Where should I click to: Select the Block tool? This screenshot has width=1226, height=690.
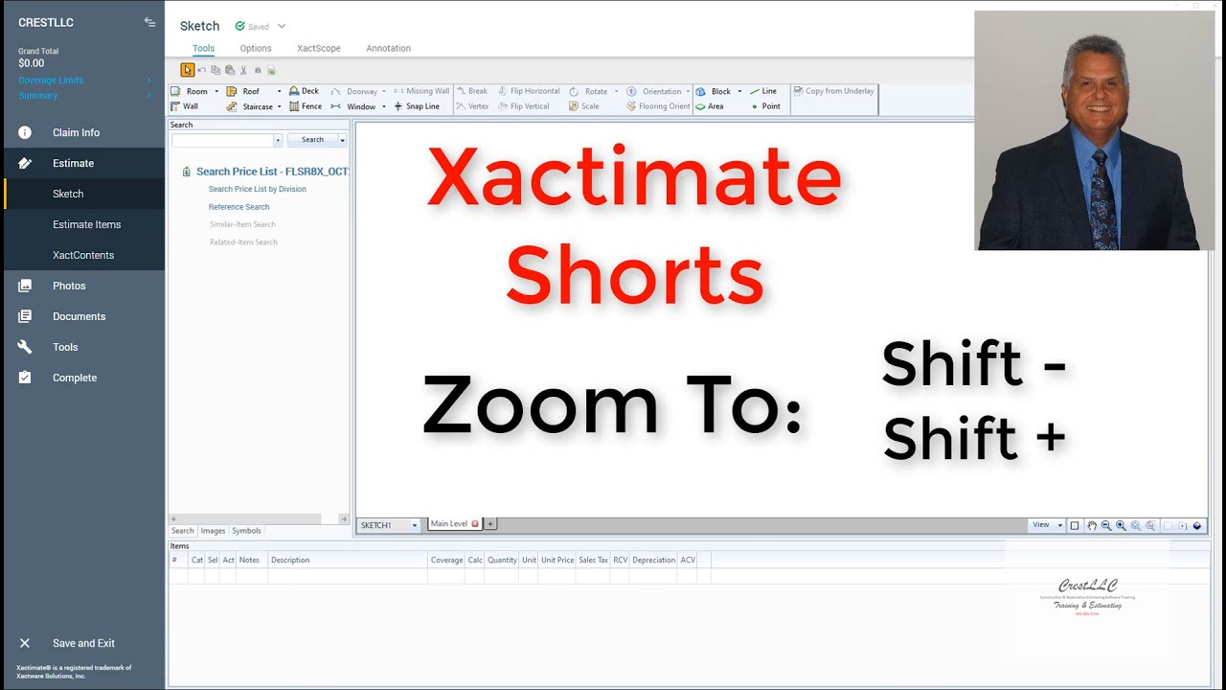click(714, 91)
